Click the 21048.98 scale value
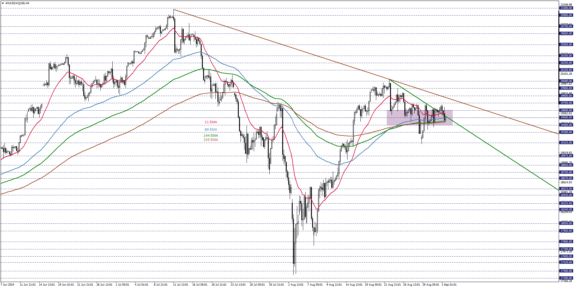The height and width of the screenshot is (288, 574). (566, 5)
